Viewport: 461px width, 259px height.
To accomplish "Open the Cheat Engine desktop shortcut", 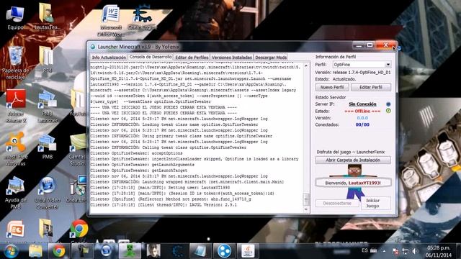I will (x=143, y=17).
